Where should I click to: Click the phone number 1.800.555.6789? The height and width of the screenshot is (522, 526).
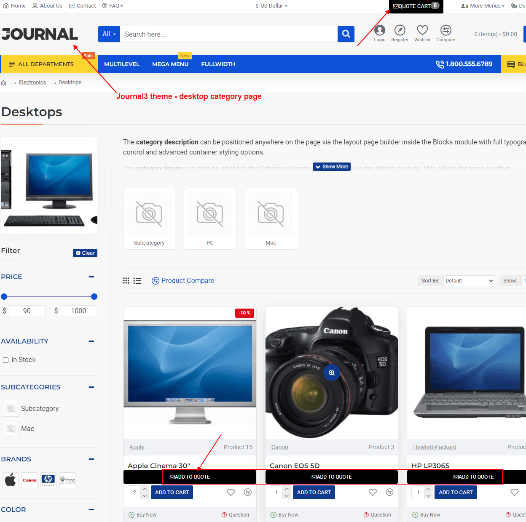(x=464, y=64)
